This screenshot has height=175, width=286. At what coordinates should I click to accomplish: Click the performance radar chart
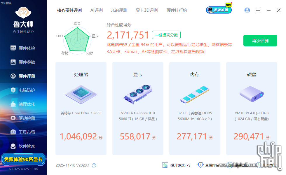[x=77, y=41]
